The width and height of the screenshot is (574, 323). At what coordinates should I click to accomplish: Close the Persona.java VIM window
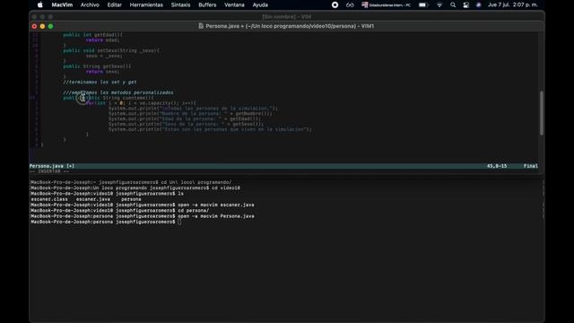pos(34,26)
